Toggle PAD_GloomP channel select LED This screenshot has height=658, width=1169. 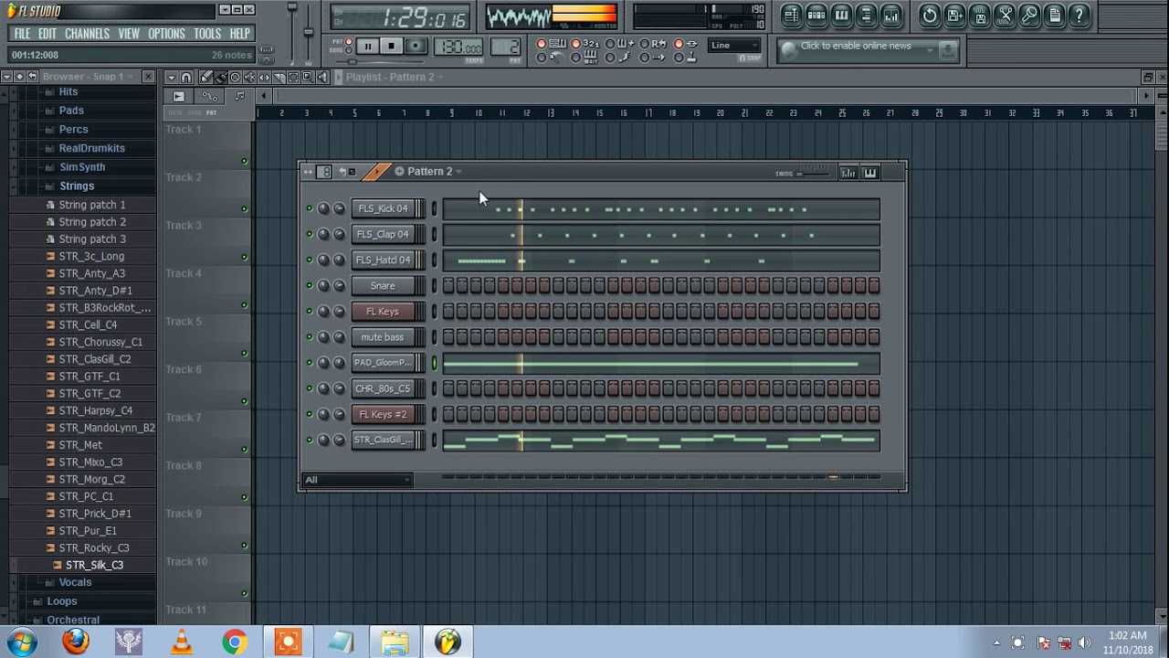click(x=435, y=363)
